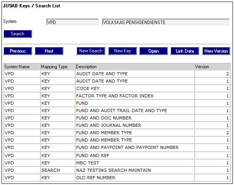
Task: Select AUDIT DATE AND TYPE version 2 row
Action: 117,74
